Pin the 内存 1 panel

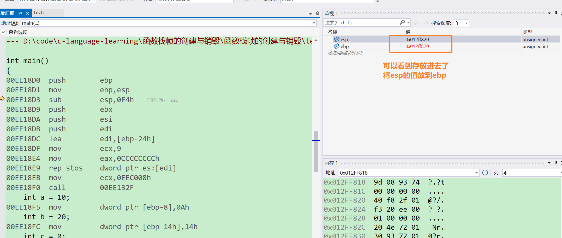tap(556, 163)
